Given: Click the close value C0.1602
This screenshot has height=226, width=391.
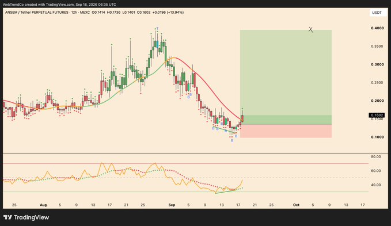Looking at the screenshot, I should (143, 12).
